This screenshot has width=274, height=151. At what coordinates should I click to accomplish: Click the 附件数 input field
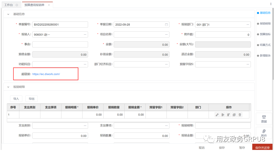tap(223, 35)
